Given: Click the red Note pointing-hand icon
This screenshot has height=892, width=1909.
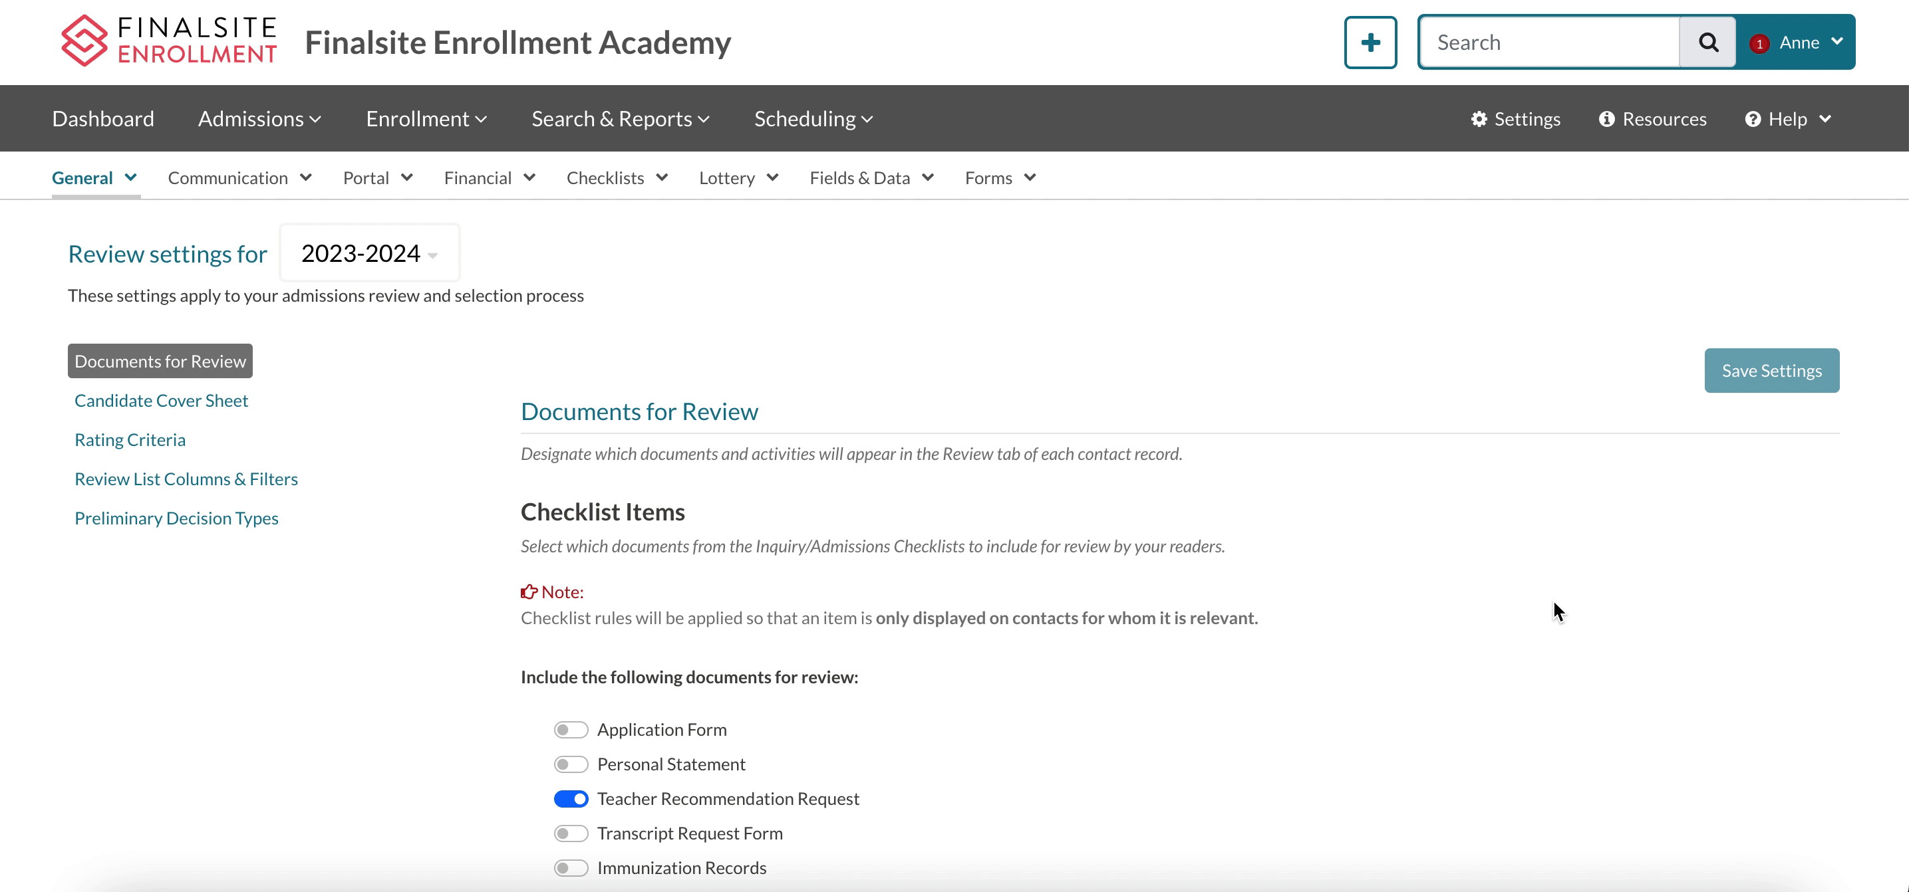Looking at the screenshot, I should point(529,592).
